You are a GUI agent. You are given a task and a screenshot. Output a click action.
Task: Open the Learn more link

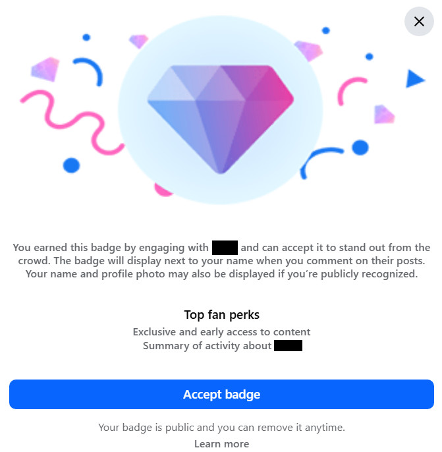[x=221, y=443]
